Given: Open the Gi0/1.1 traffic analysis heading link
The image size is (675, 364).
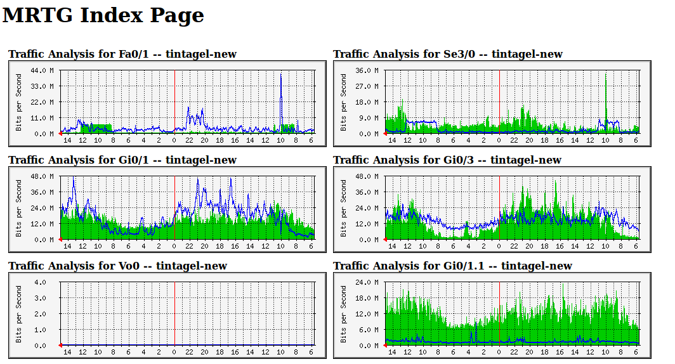Looking at the screenshot, I should [x=452, y=266].
